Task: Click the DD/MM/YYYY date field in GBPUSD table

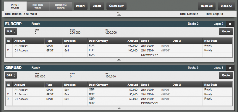Action: 155,103
